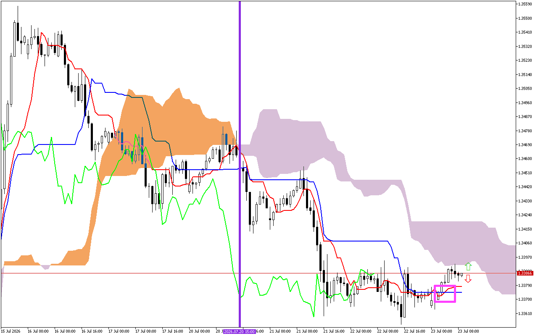The image size is (538, 336).
Task: Click the 1.34510 price scale value
Action: pos(526,173)
